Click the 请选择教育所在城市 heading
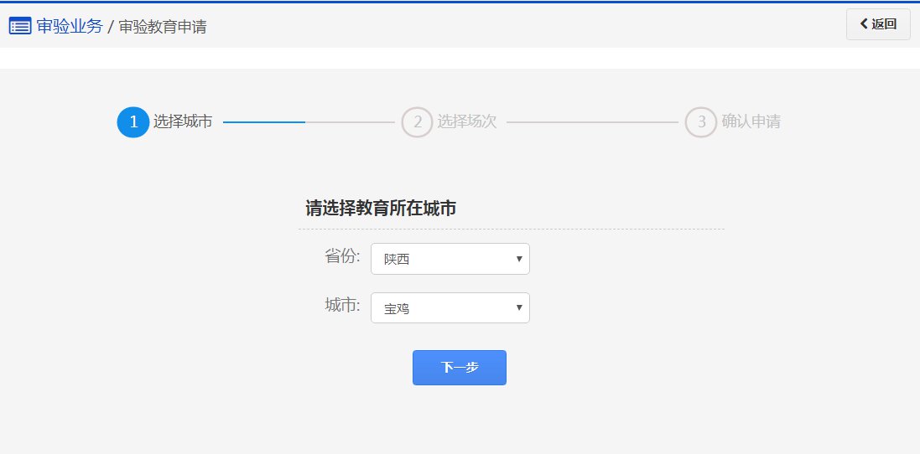The image size is (920, 454). coord(381,208)
